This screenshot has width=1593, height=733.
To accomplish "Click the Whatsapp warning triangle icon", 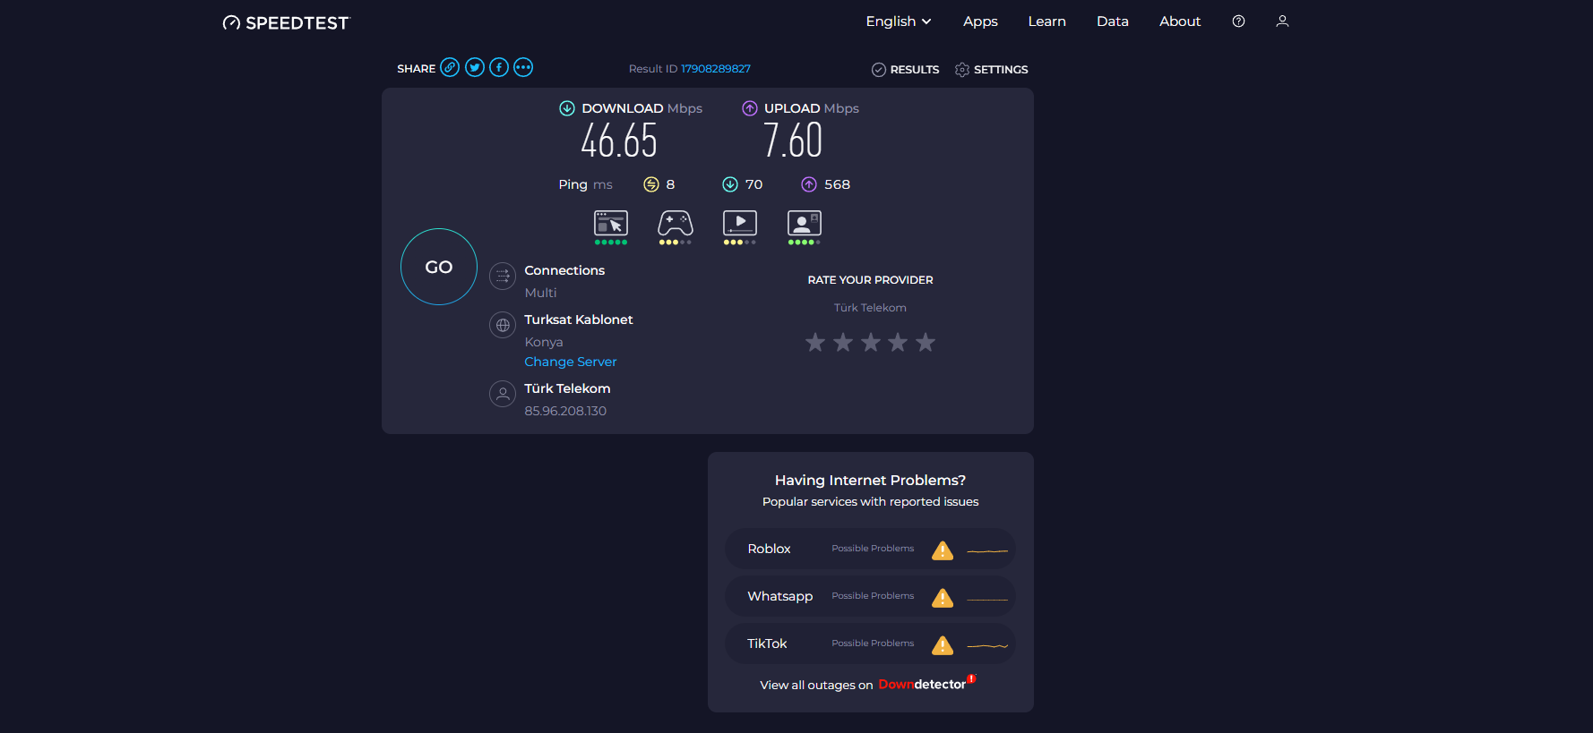I will [x=943, y=598].
